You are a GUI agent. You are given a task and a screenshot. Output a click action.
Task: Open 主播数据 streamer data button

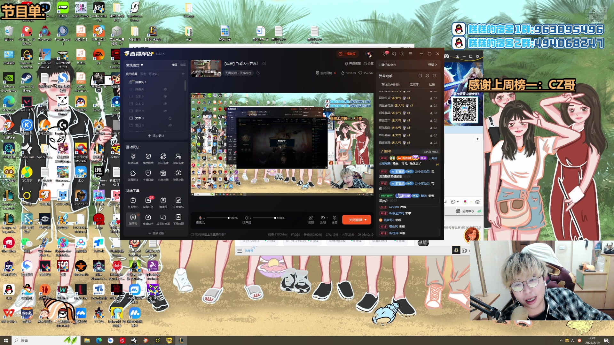(347, 54)
